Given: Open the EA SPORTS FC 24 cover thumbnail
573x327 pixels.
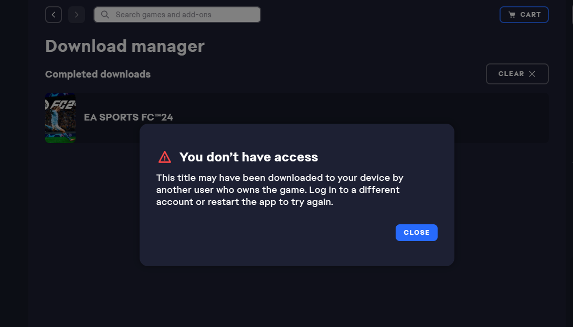Looking at the screenshot, I should click(60, 117).
